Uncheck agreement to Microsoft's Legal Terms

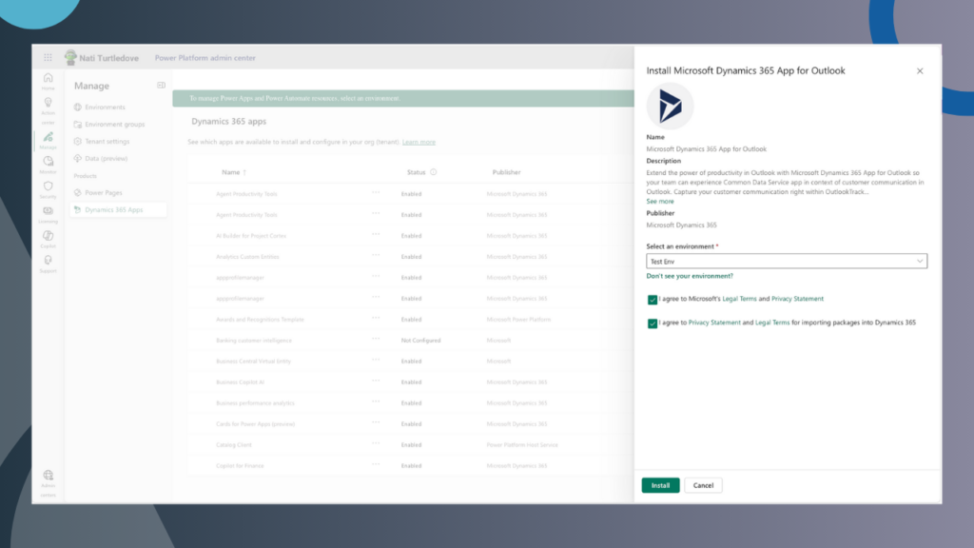[652, 299]
